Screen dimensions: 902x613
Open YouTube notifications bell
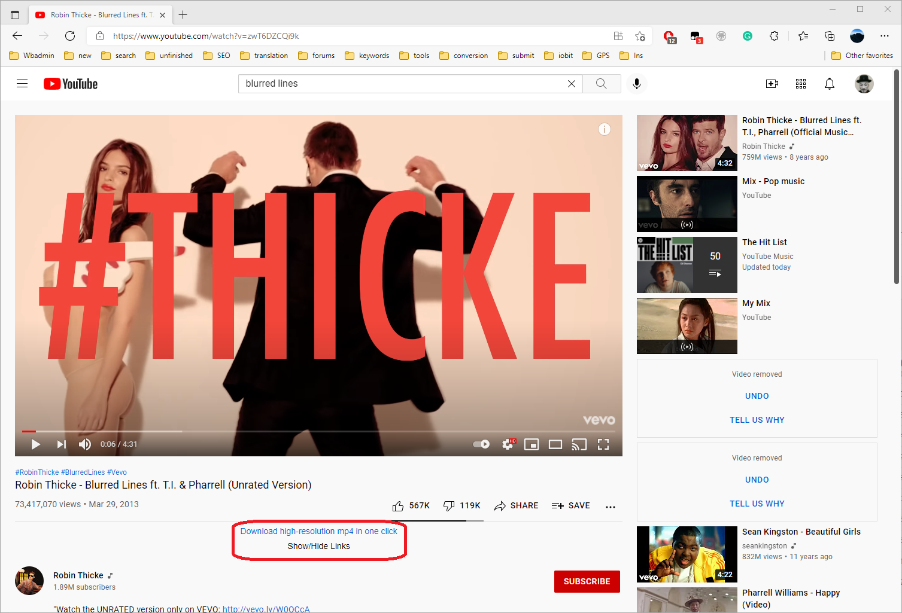pos(830,84)
